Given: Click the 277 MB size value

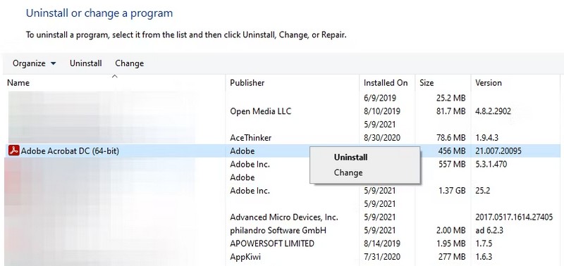Looking at the screenshot, I should pyautogui.click(x=452, y=257).
